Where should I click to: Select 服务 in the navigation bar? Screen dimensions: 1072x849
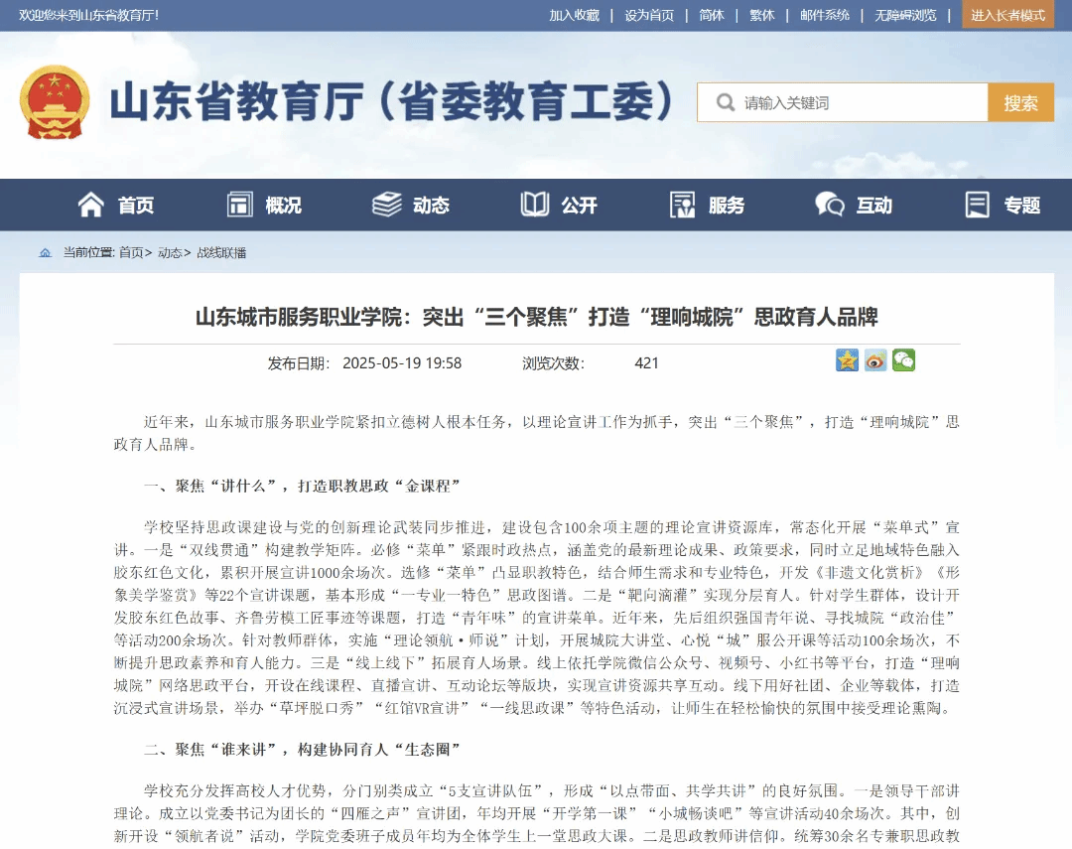click(707, 206)
